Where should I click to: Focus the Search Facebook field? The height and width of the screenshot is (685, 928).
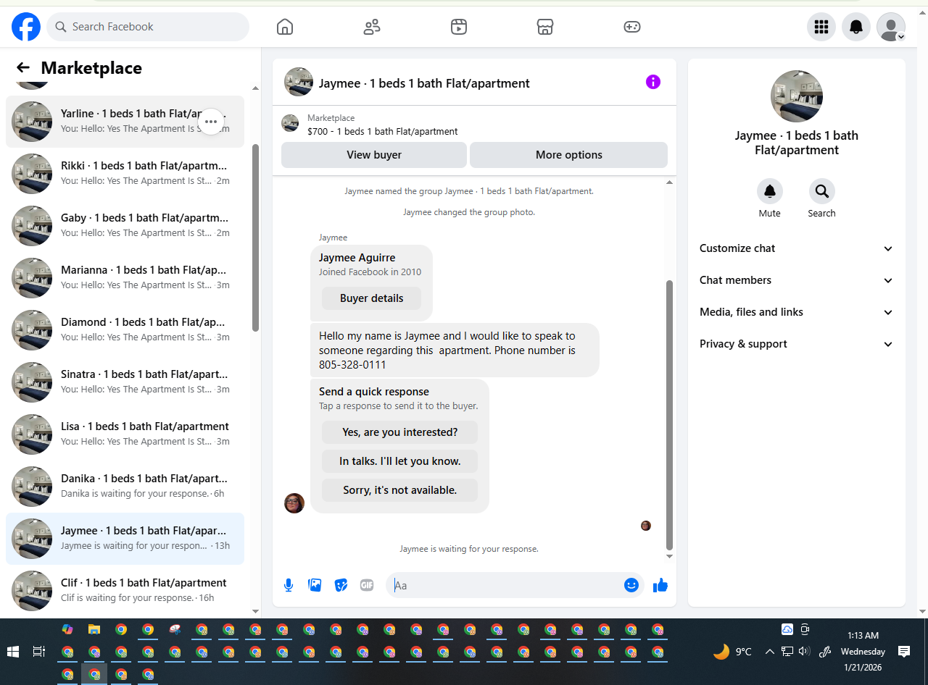148,27
